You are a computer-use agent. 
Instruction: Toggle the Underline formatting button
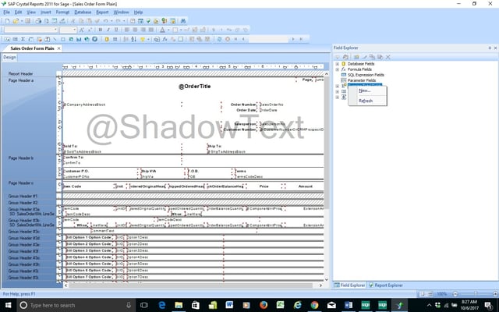coord(118,30)
